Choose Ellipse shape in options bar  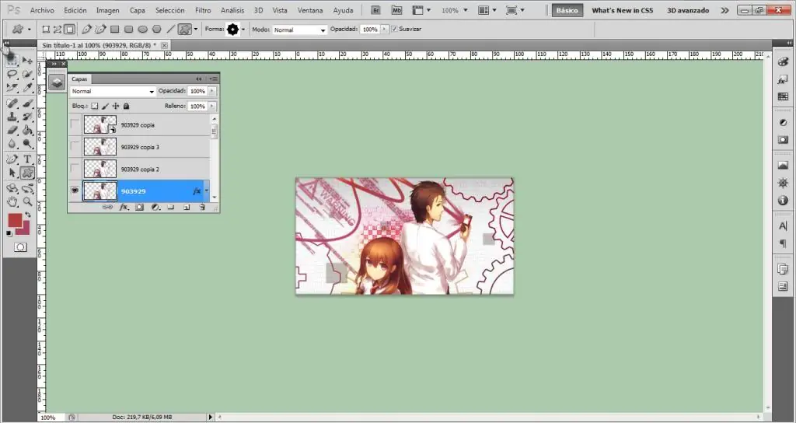(143, 30)
